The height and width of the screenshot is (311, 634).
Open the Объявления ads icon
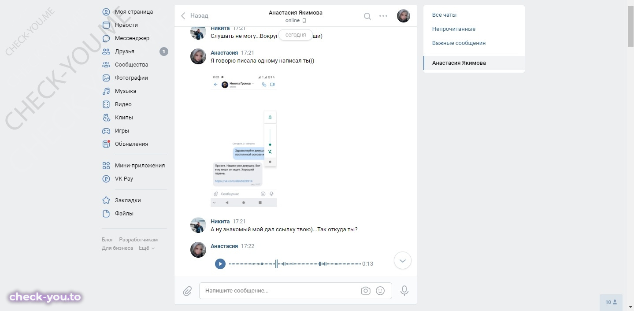pyautogui.click(x=106, y=144)
